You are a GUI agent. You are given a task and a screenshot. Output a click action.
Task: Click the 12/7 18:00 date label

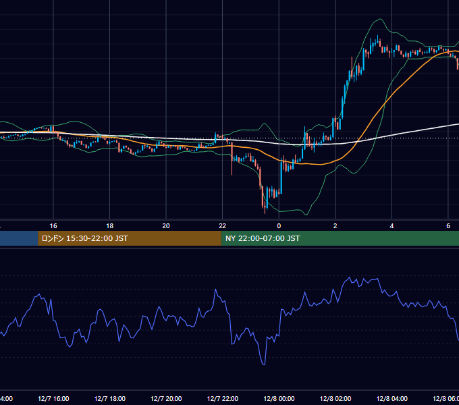click(110, 398)
